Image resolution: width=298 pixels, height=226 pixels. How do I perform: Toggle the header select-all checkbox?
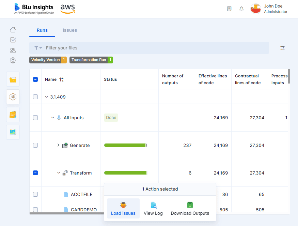pyautogui.click(x=35, y=79)
